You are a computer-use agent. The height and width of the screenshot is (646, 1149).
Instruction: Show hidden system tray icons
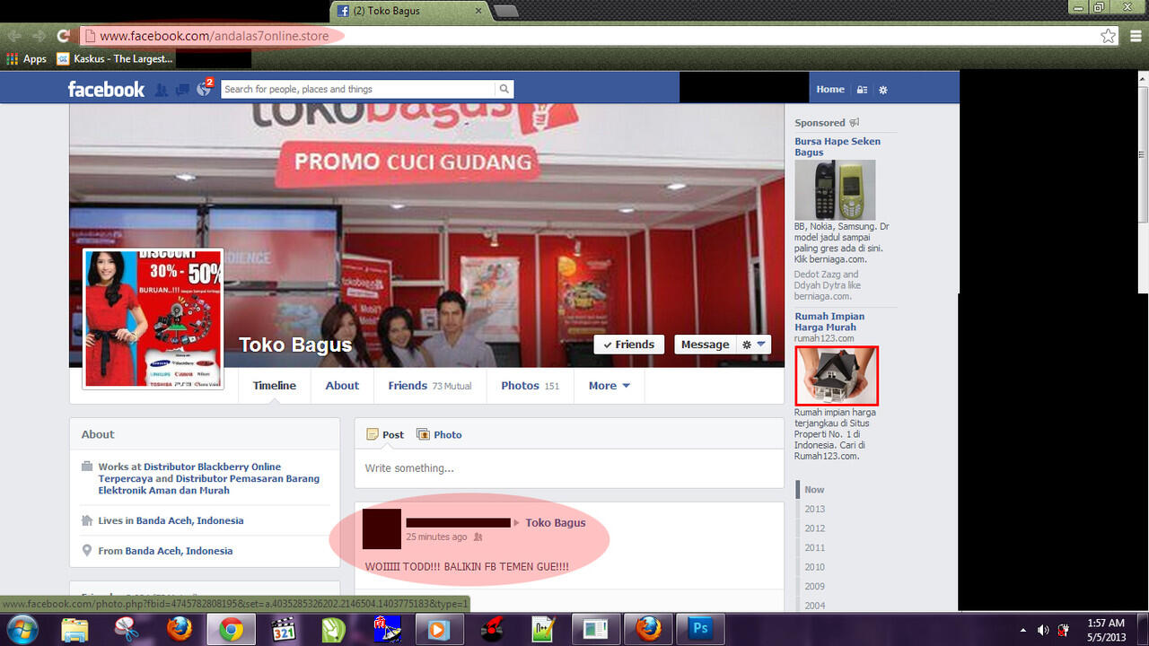[x=1023, y=630]
